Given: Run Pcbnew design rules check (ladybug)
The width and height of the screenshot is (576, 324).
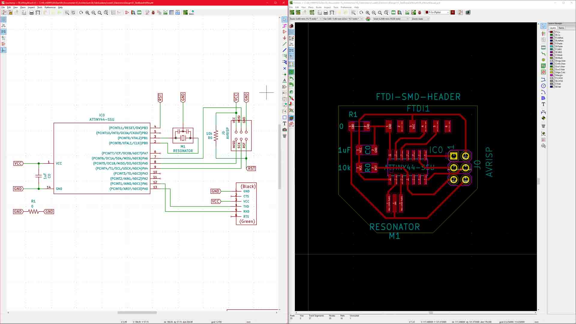Looking at the screenshot, I should tap(419, 13).
